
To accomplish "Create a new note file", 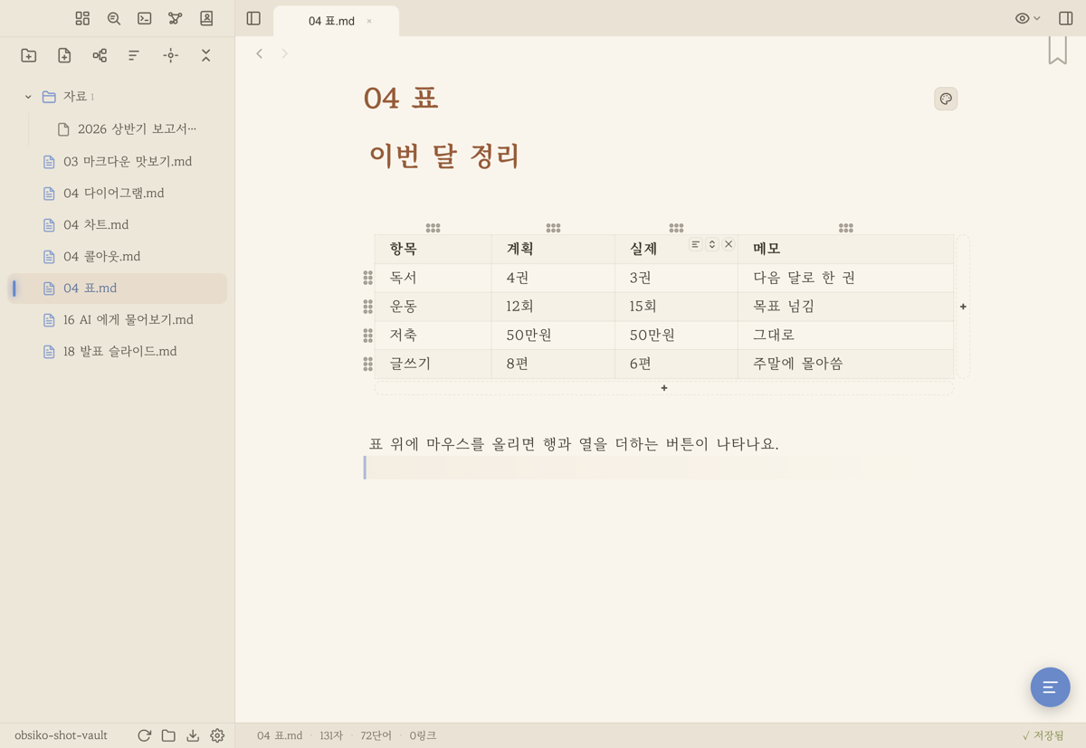I will pyautogui.click(x=64, y=55).
